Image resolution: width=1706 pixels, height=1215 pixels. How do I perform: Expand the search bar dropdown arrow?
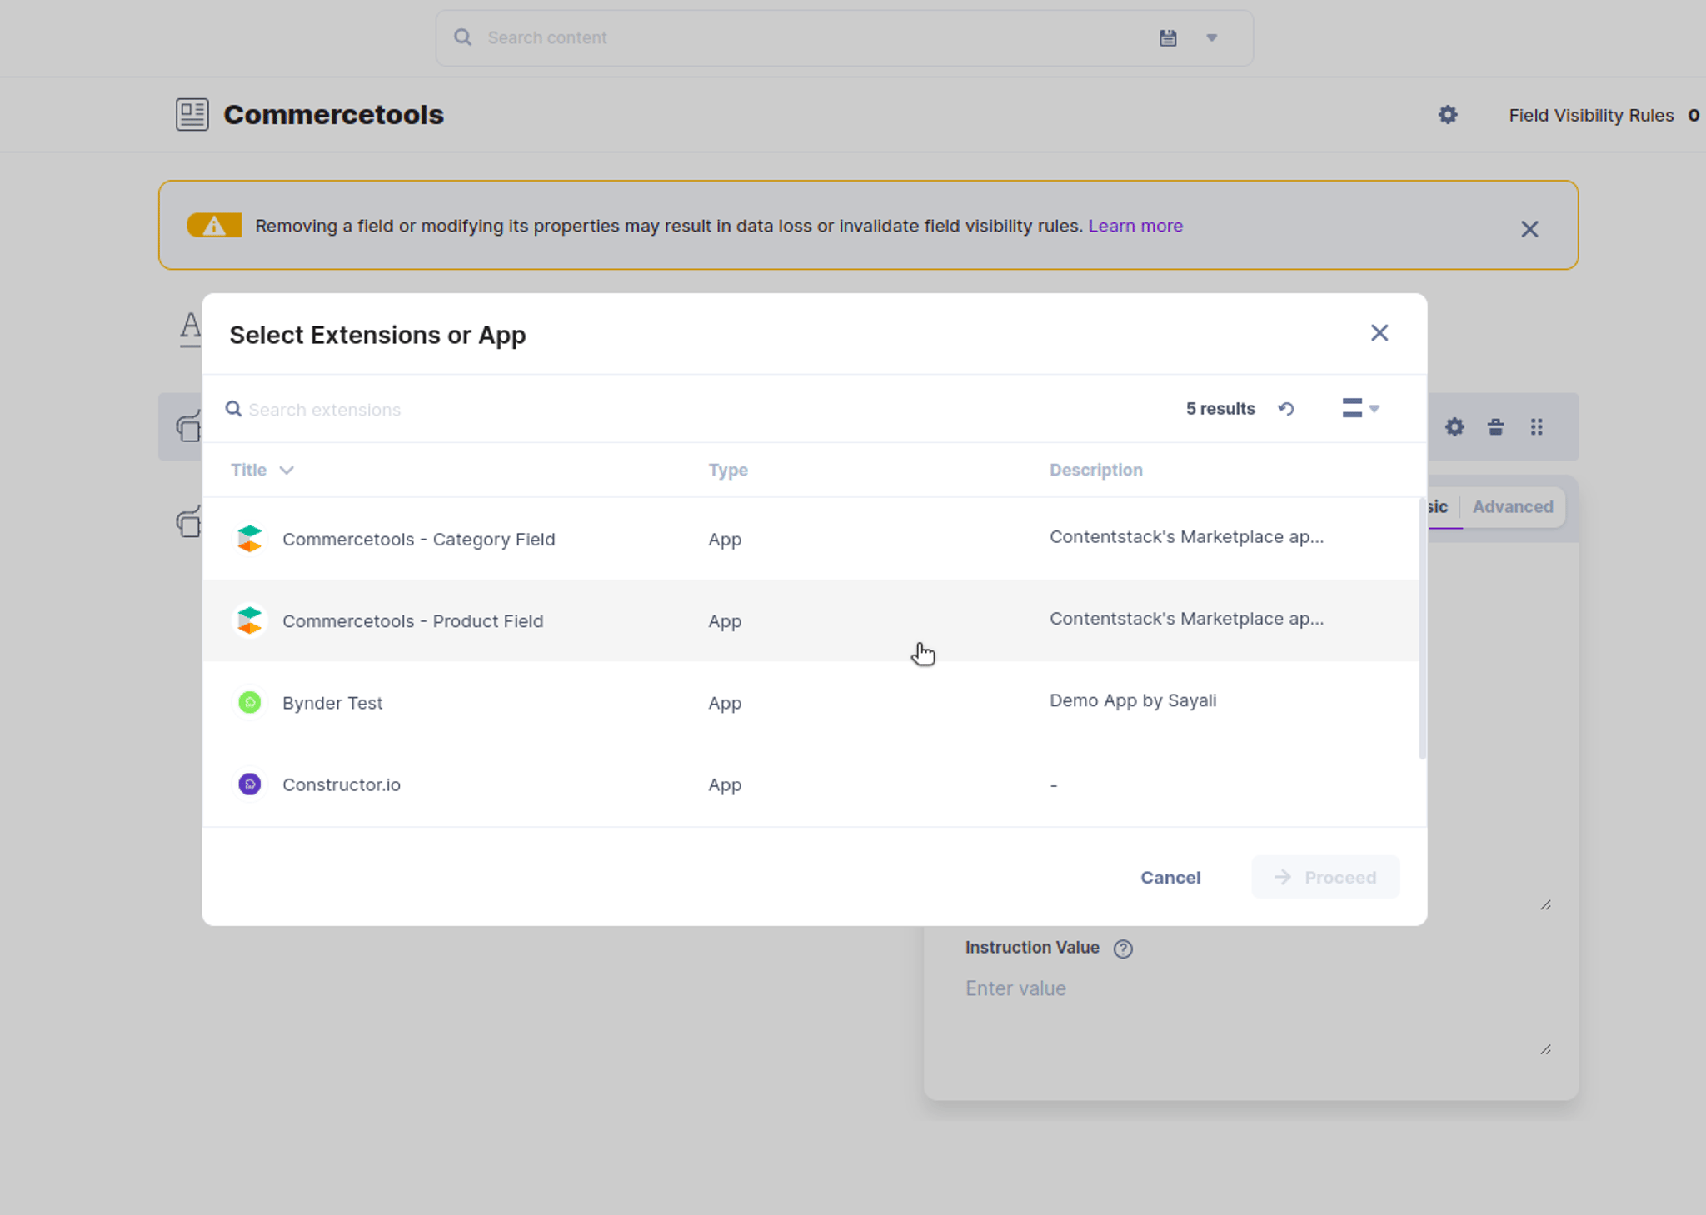[x=1212, y=37]
